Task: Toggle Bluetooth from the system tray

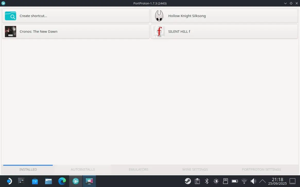Action: click(207, 181)
